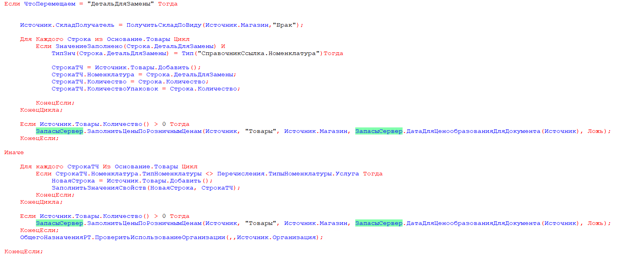
Task: Place cursor on ПолучитьСкладПоВиду function call
Action: (x=164, y=25)
